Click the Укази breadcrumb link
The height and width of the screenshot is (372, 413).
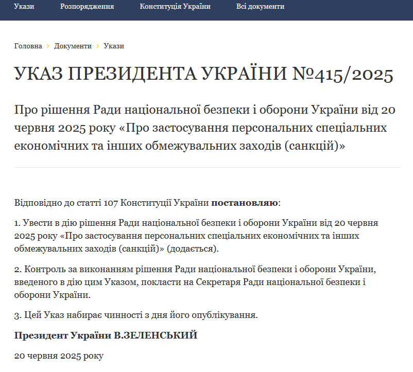coord(114,46)
